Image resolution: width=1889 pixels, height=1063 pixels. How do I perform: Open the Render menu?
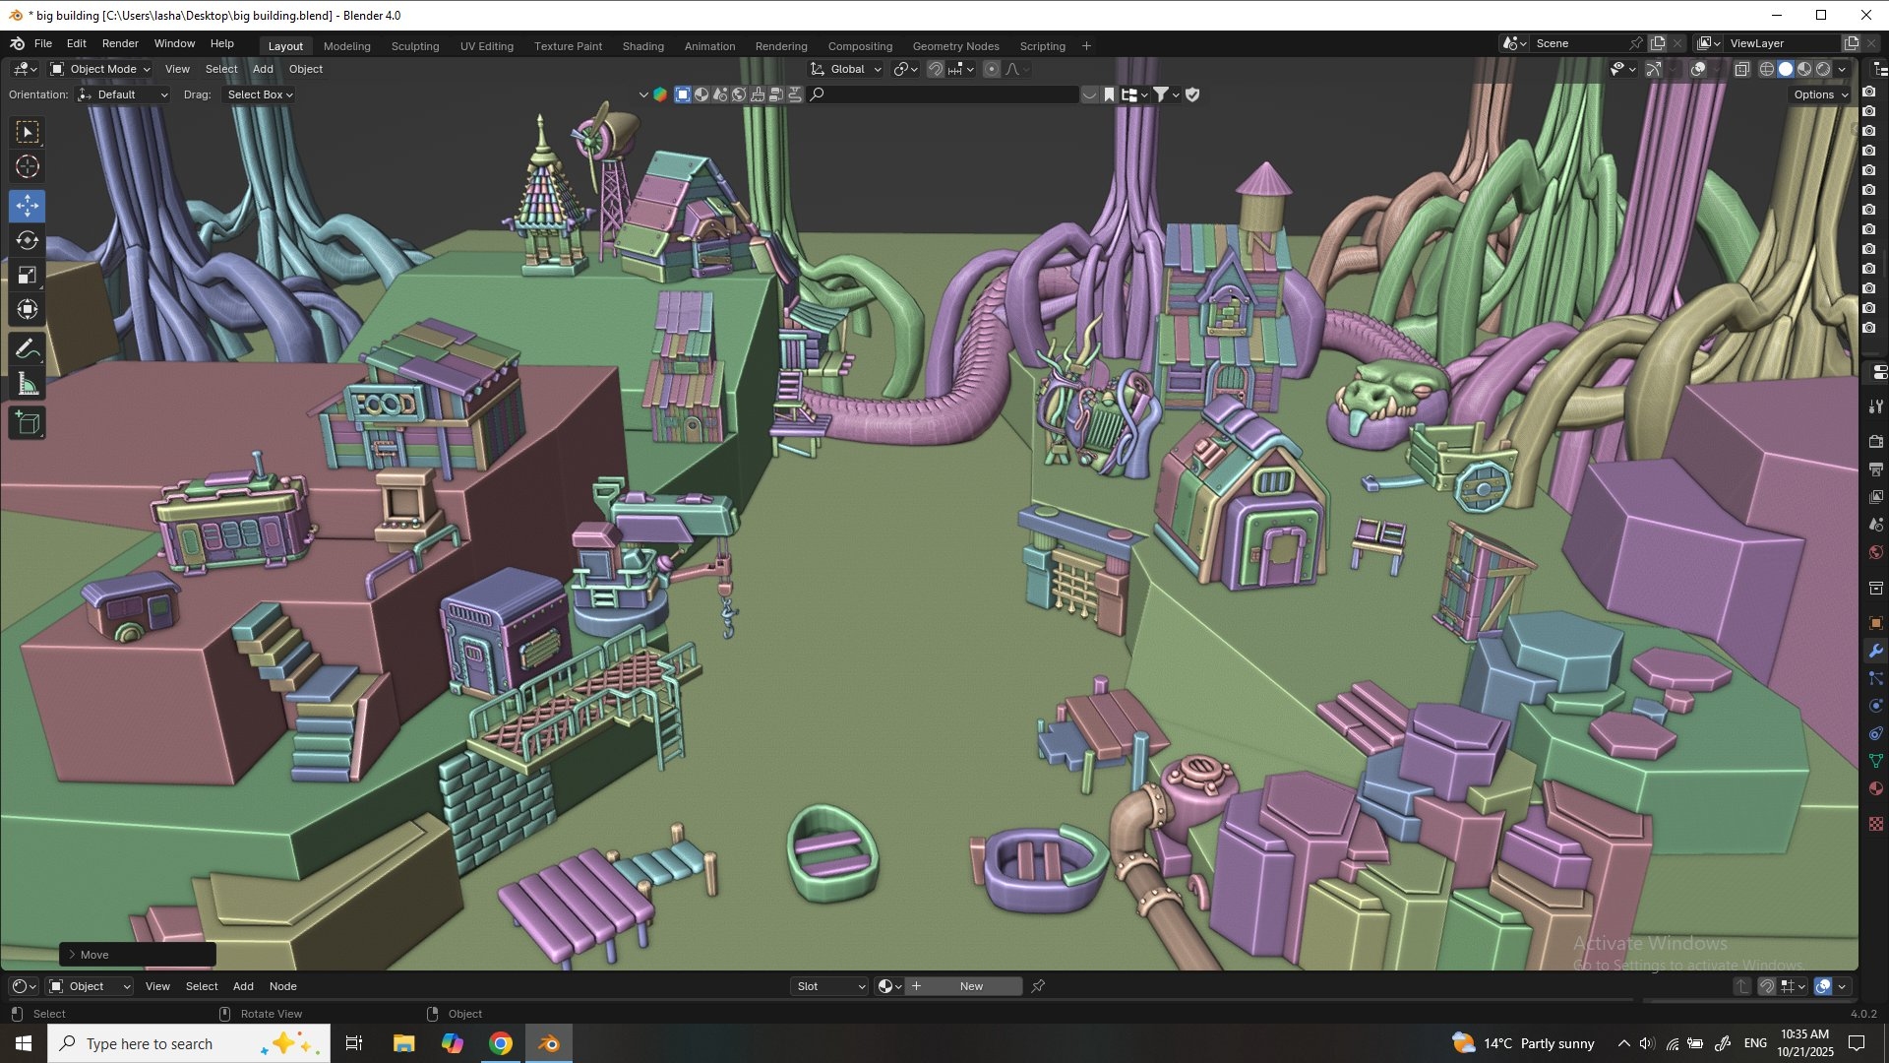click(x=120, y=43)
